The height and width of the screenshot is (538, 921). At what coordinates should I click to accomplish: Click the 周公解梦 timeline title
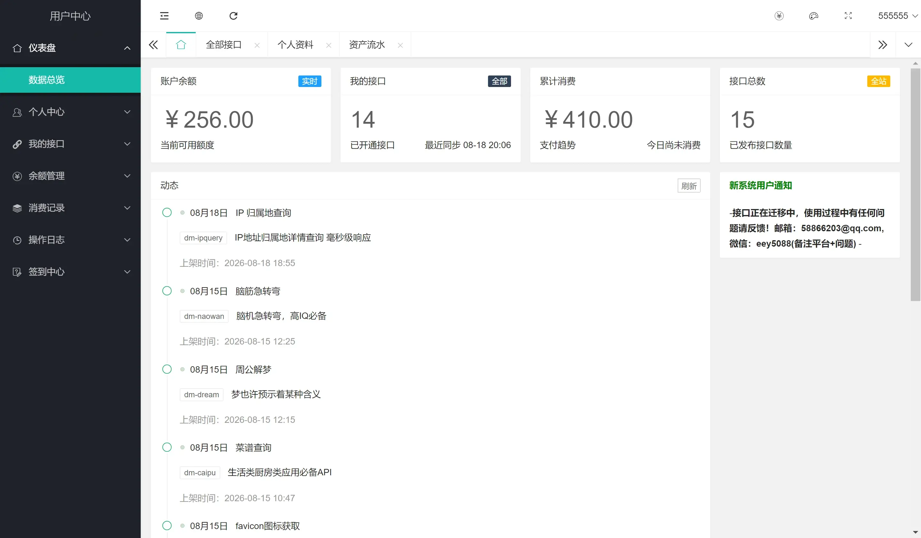click(x=253, y=369)
